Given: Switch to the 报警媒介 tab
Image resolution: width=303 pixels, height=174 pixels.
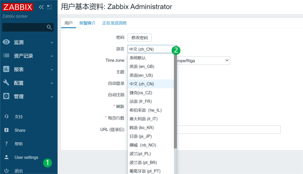Looking at the screenshot, I should 87,23.
